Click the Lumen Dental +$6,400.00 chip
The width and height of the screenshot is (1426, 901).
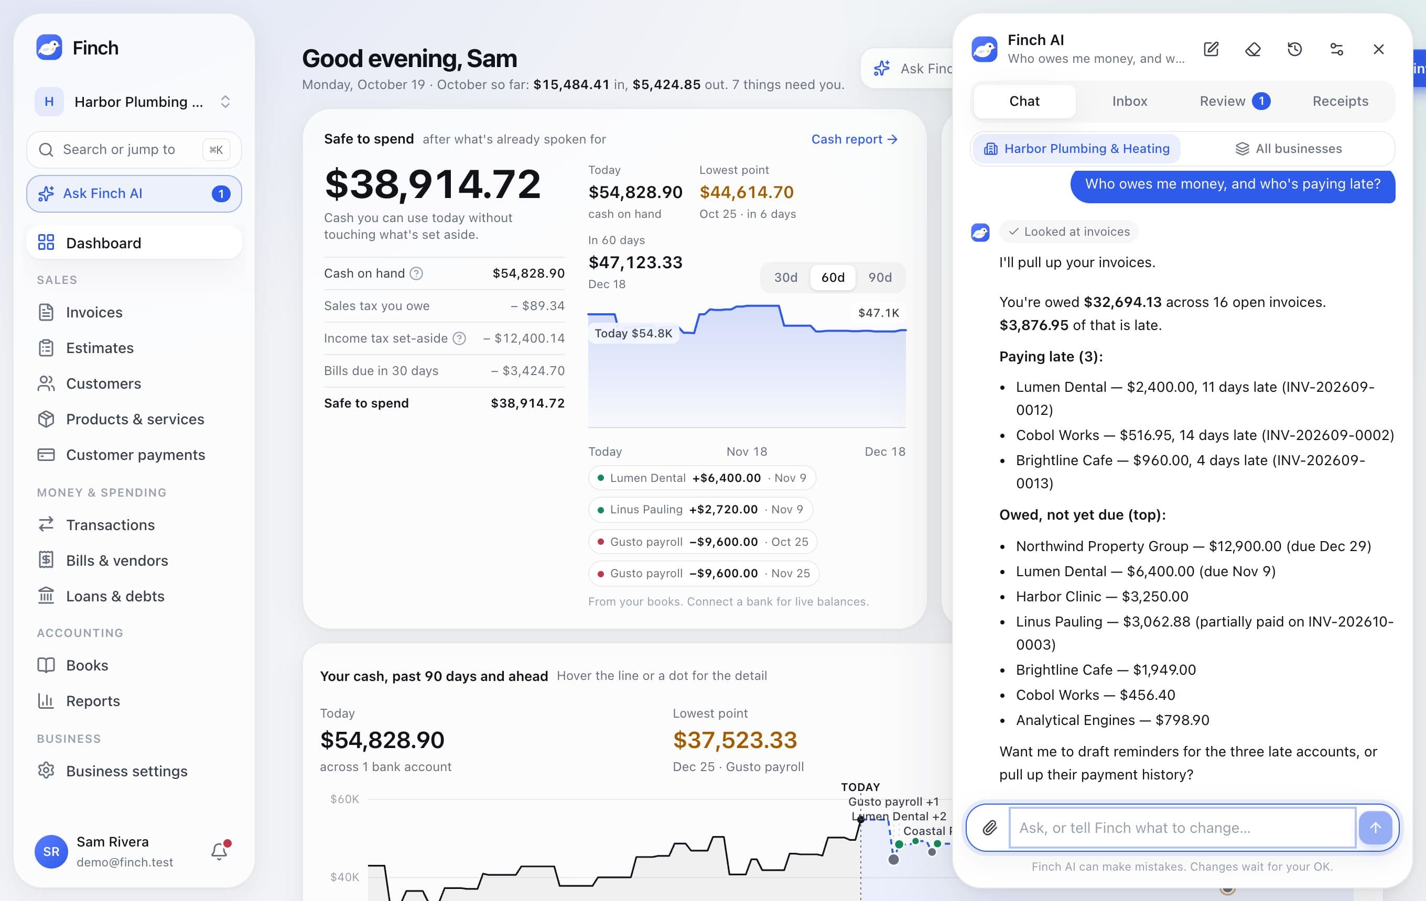(x=702, y=478)
